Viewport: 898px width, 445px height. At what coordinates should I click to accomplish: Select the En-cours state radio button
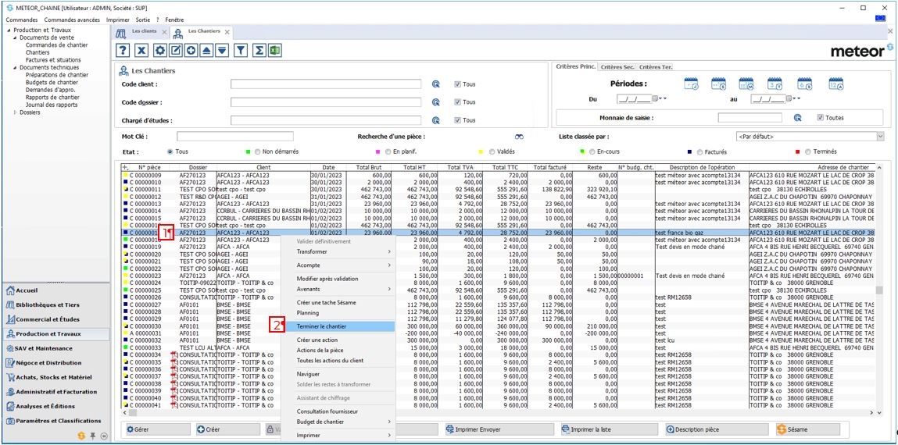591,152
